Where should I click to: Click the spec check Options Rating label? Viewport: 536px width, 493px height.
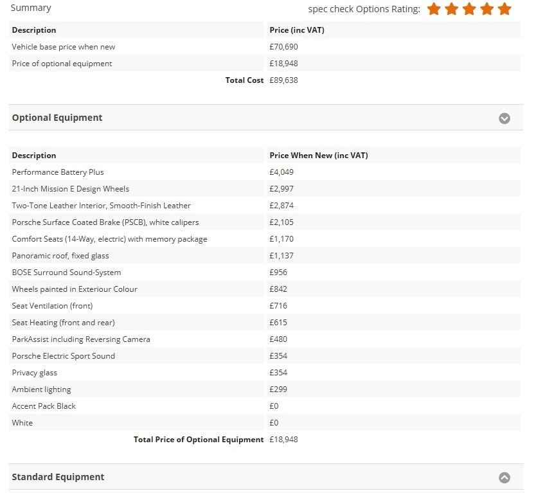coord(364,9)
